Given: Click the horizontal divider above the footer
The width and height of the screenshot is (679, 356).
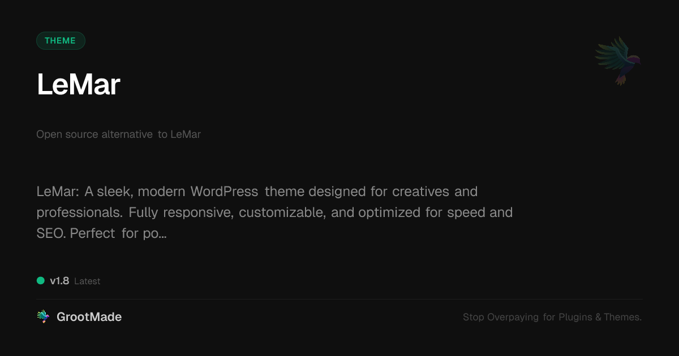Looking at the screenshot, I should (339, 299).
